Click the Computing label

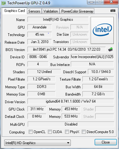(17, 132)
